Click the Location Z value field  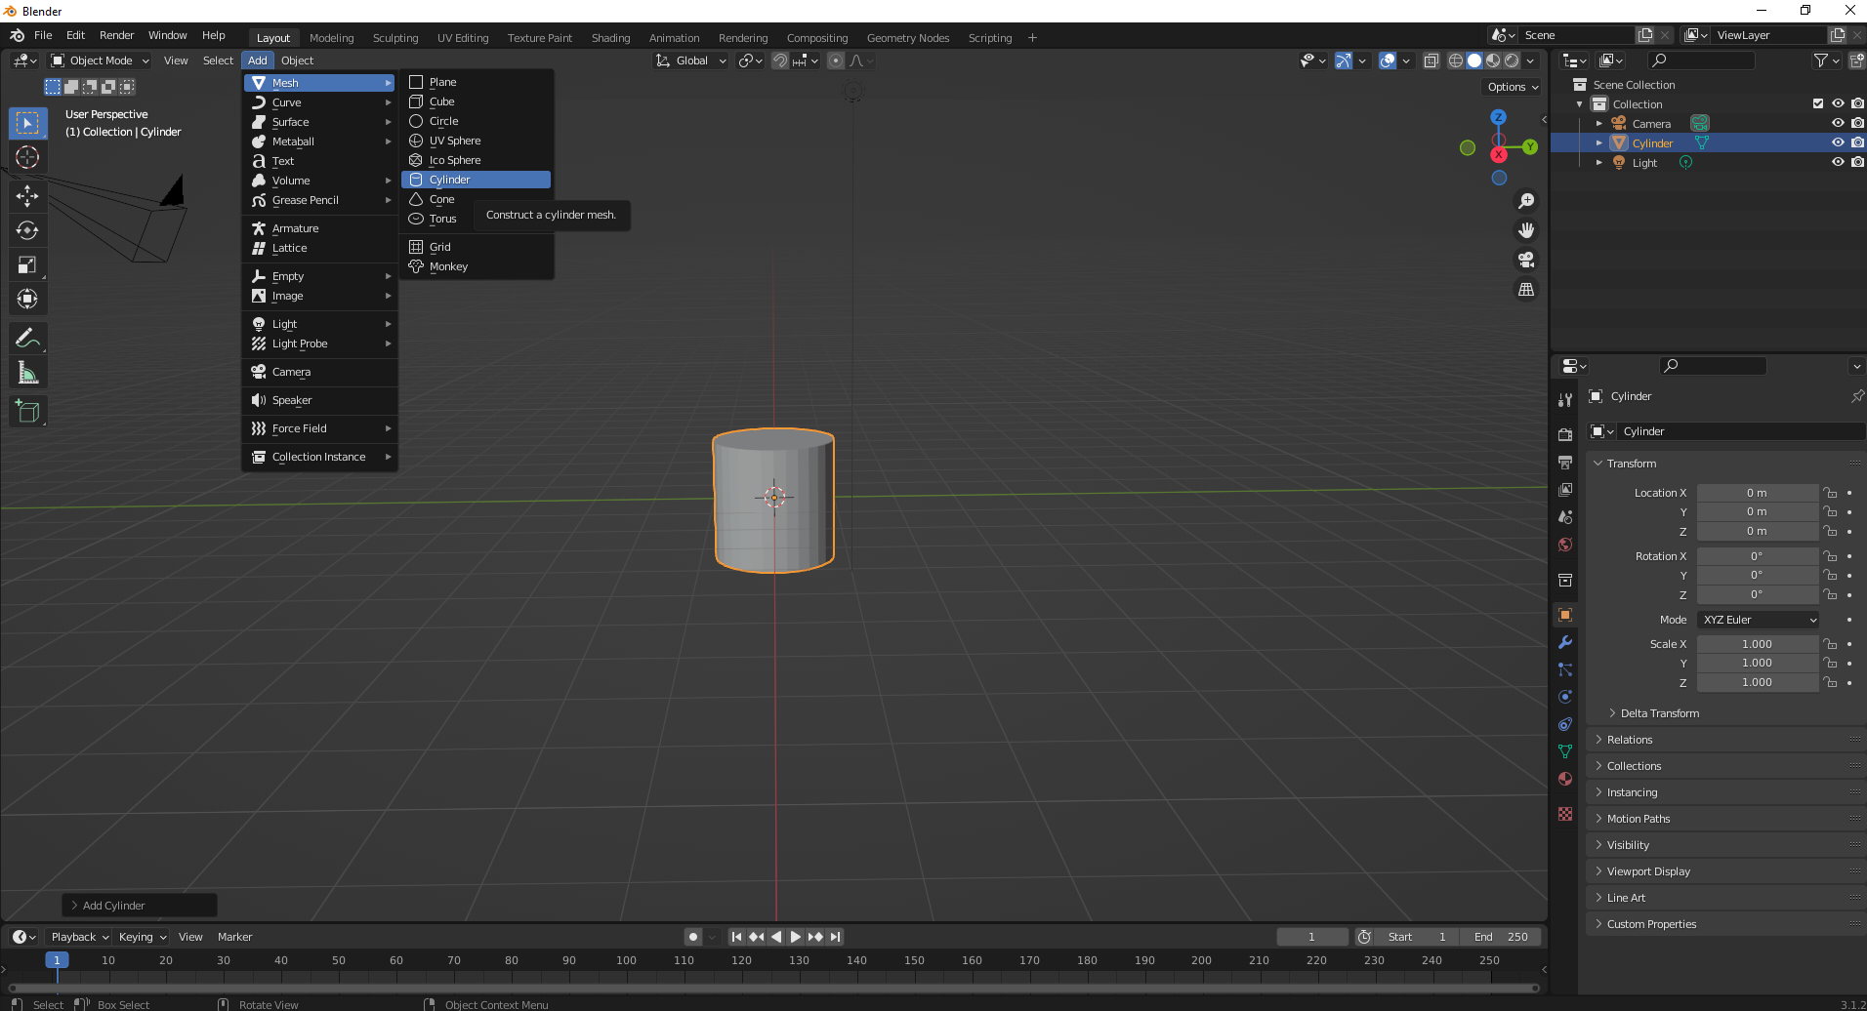[1758, 531]
